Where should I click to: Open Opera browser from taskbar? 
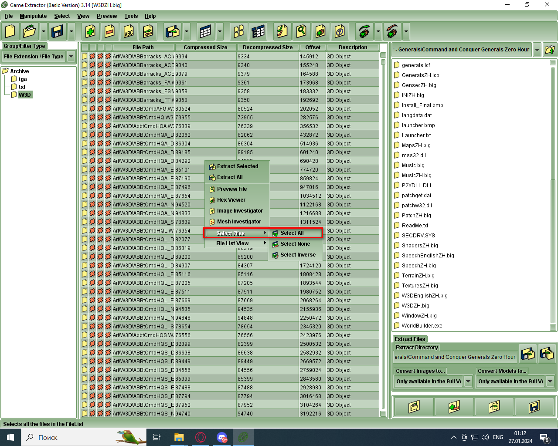[x=201, y=437]
